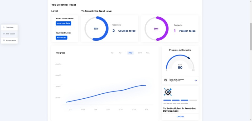Click the Score 80 gauge

(180, 63)
